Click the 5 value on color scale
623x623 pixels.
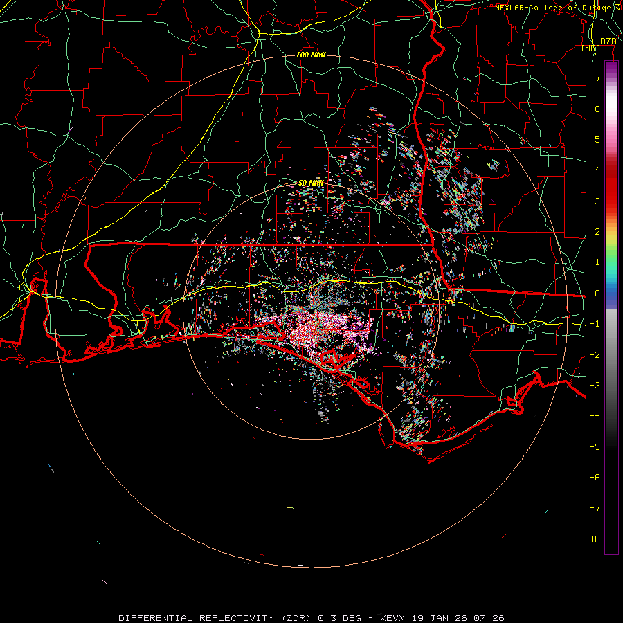pos(597,139)
